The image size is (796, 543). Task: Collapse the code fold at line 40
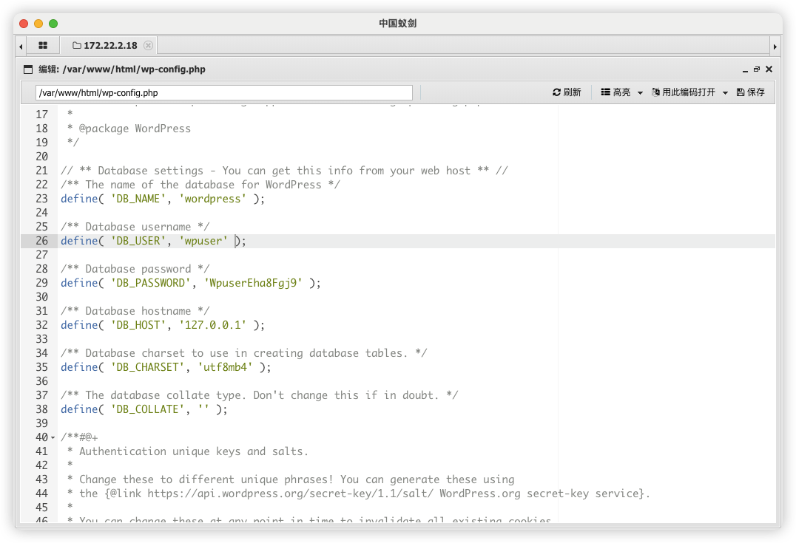tap(53, 437)
